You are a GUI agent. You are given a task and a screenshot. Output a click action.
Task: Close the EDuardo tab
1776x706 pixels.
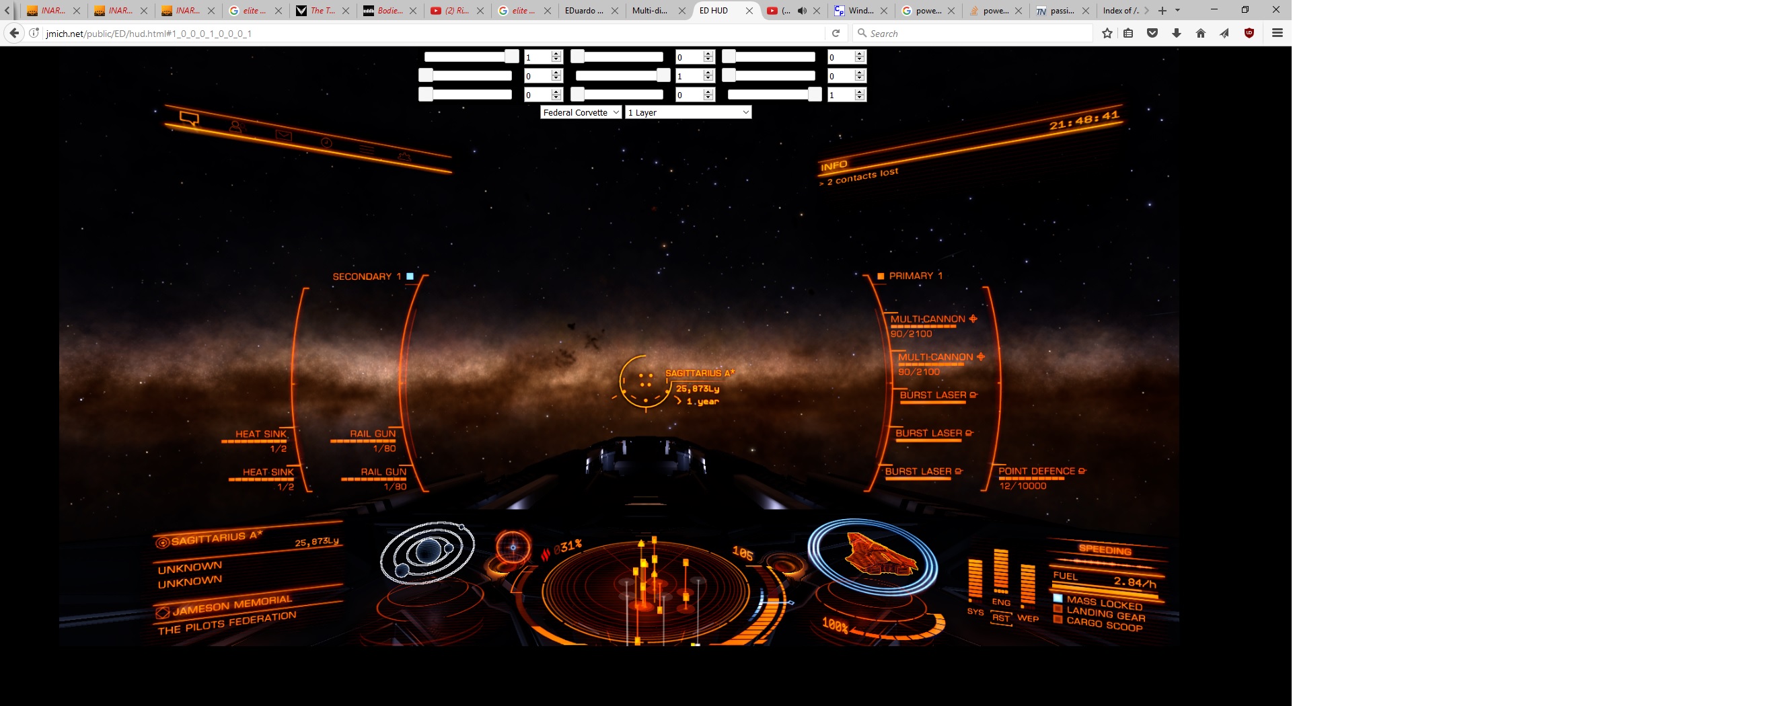click(x=614, y=10)
